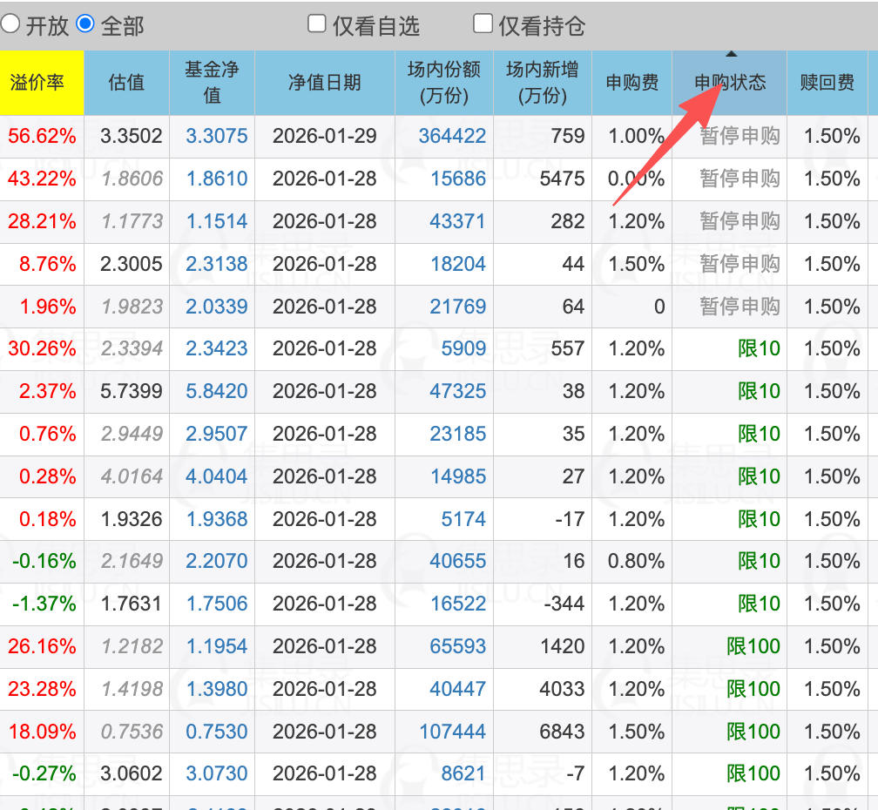This screenshot has width=878, height=810.
Task: Click the 申购费 column header
Action: pos(631,83)
